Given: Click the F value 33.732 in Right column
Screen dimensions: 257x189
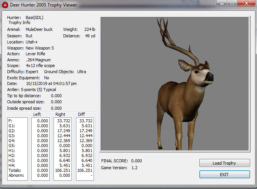Looking at the screenshot, I should click(63, 121).
